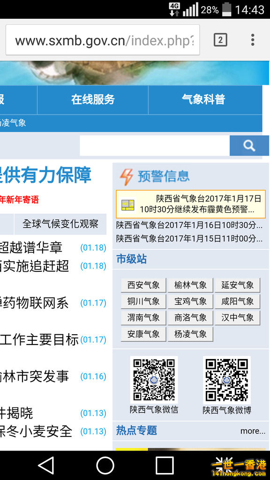Open the 在线服务 navigation menu
The image size is (270, 480).
(93, 100)
